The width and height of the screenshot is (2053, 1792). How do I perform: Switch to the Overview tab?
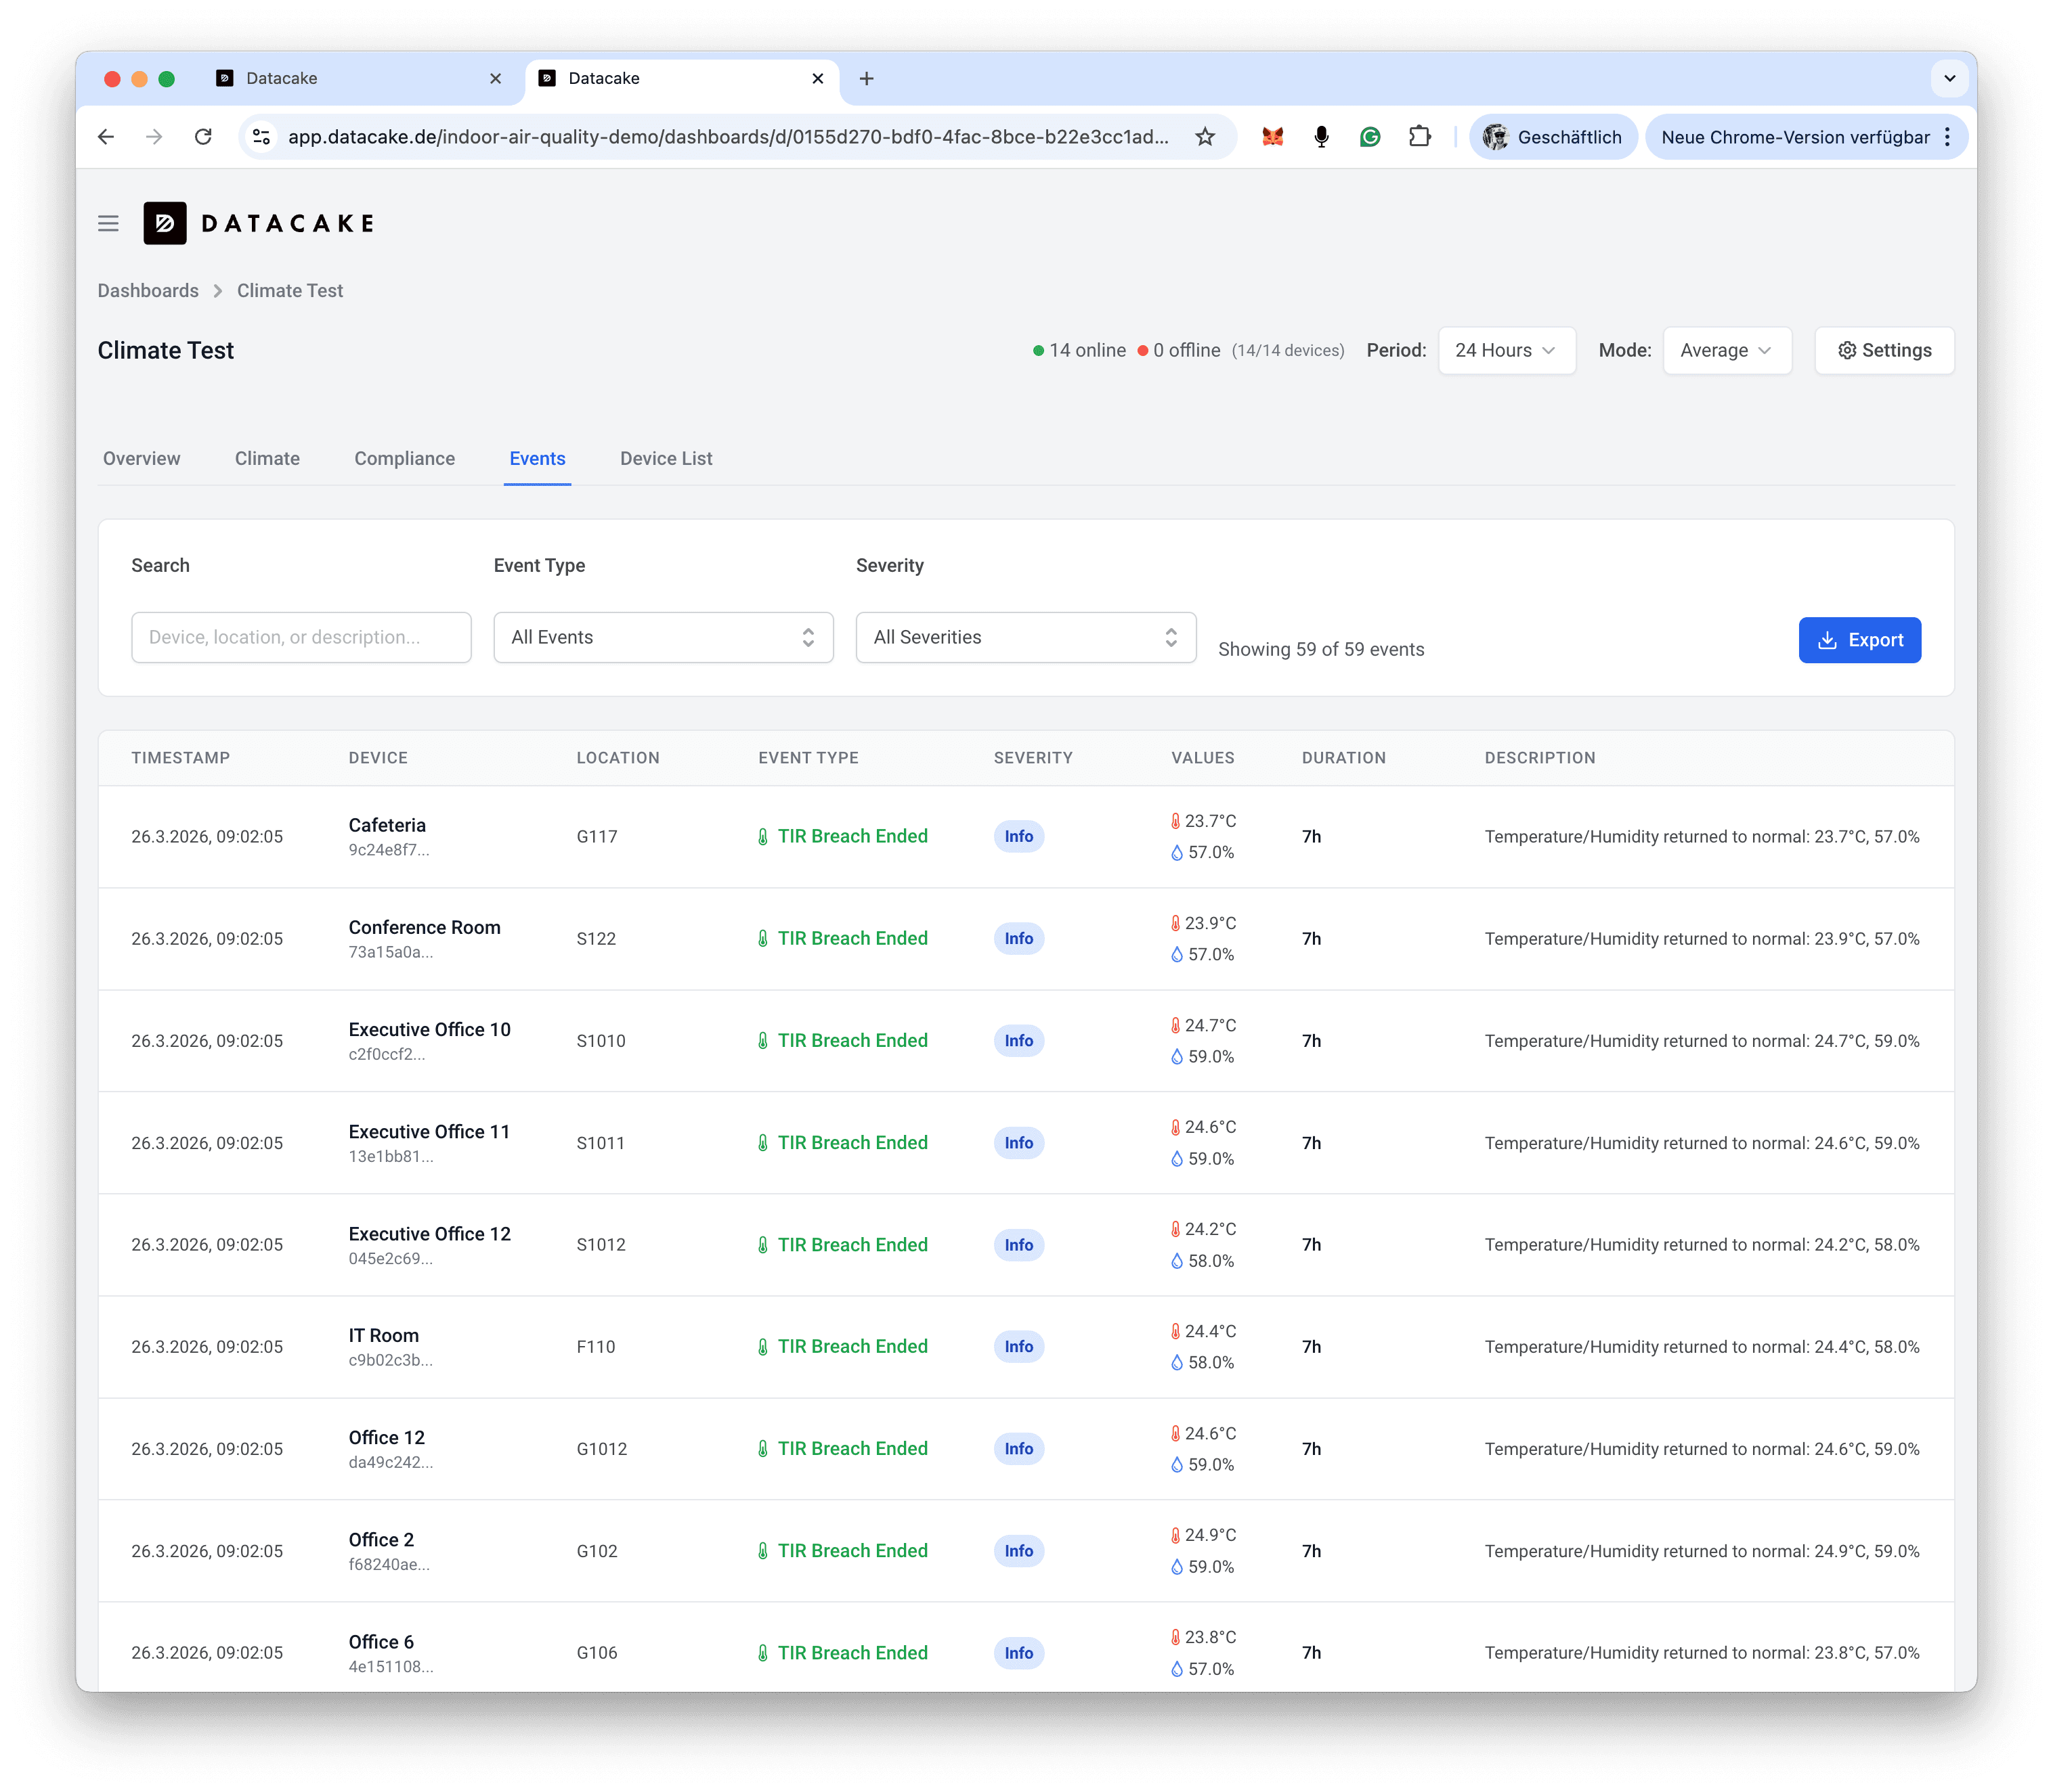[142, 458]
